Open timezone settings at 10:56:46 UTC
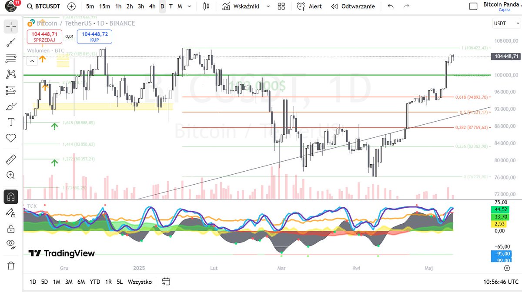Image resolution: width=522 pixels, height=292 pixels. (501, 282)
